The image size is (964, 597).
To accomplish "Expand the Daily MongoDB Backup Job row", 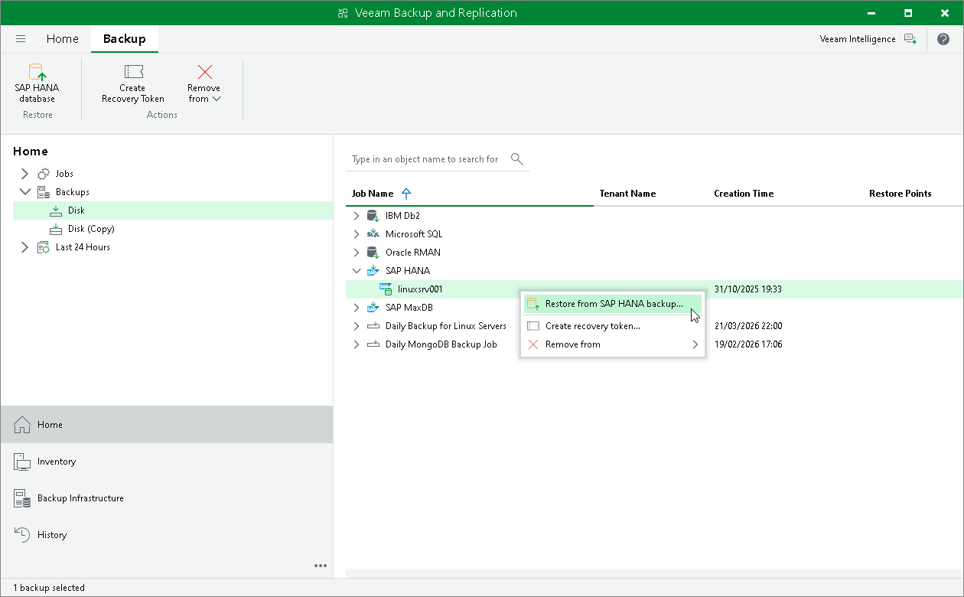I will [x=356, y=344].
